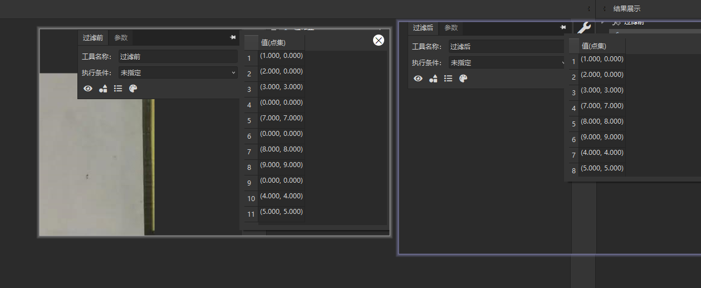
Task: Click the shapes icon in 过滤前 panel
Action: click(x=103, y=89)
